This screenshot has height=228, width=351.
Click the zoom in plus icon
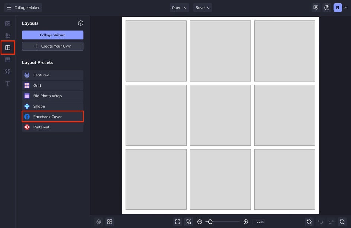tap(245, 222)
